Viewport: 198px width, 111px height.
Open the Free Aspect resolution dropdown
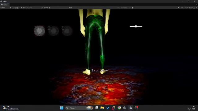click(x=33, y=8)
